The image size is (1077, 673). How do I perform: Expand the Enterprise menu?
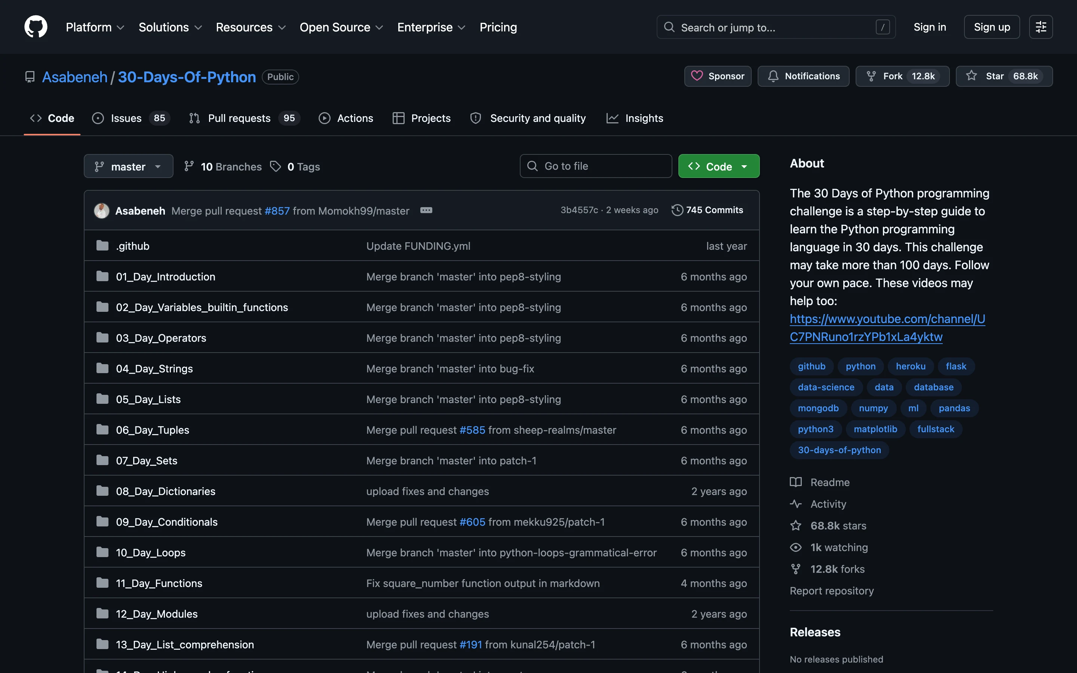[x=431, y=27]
